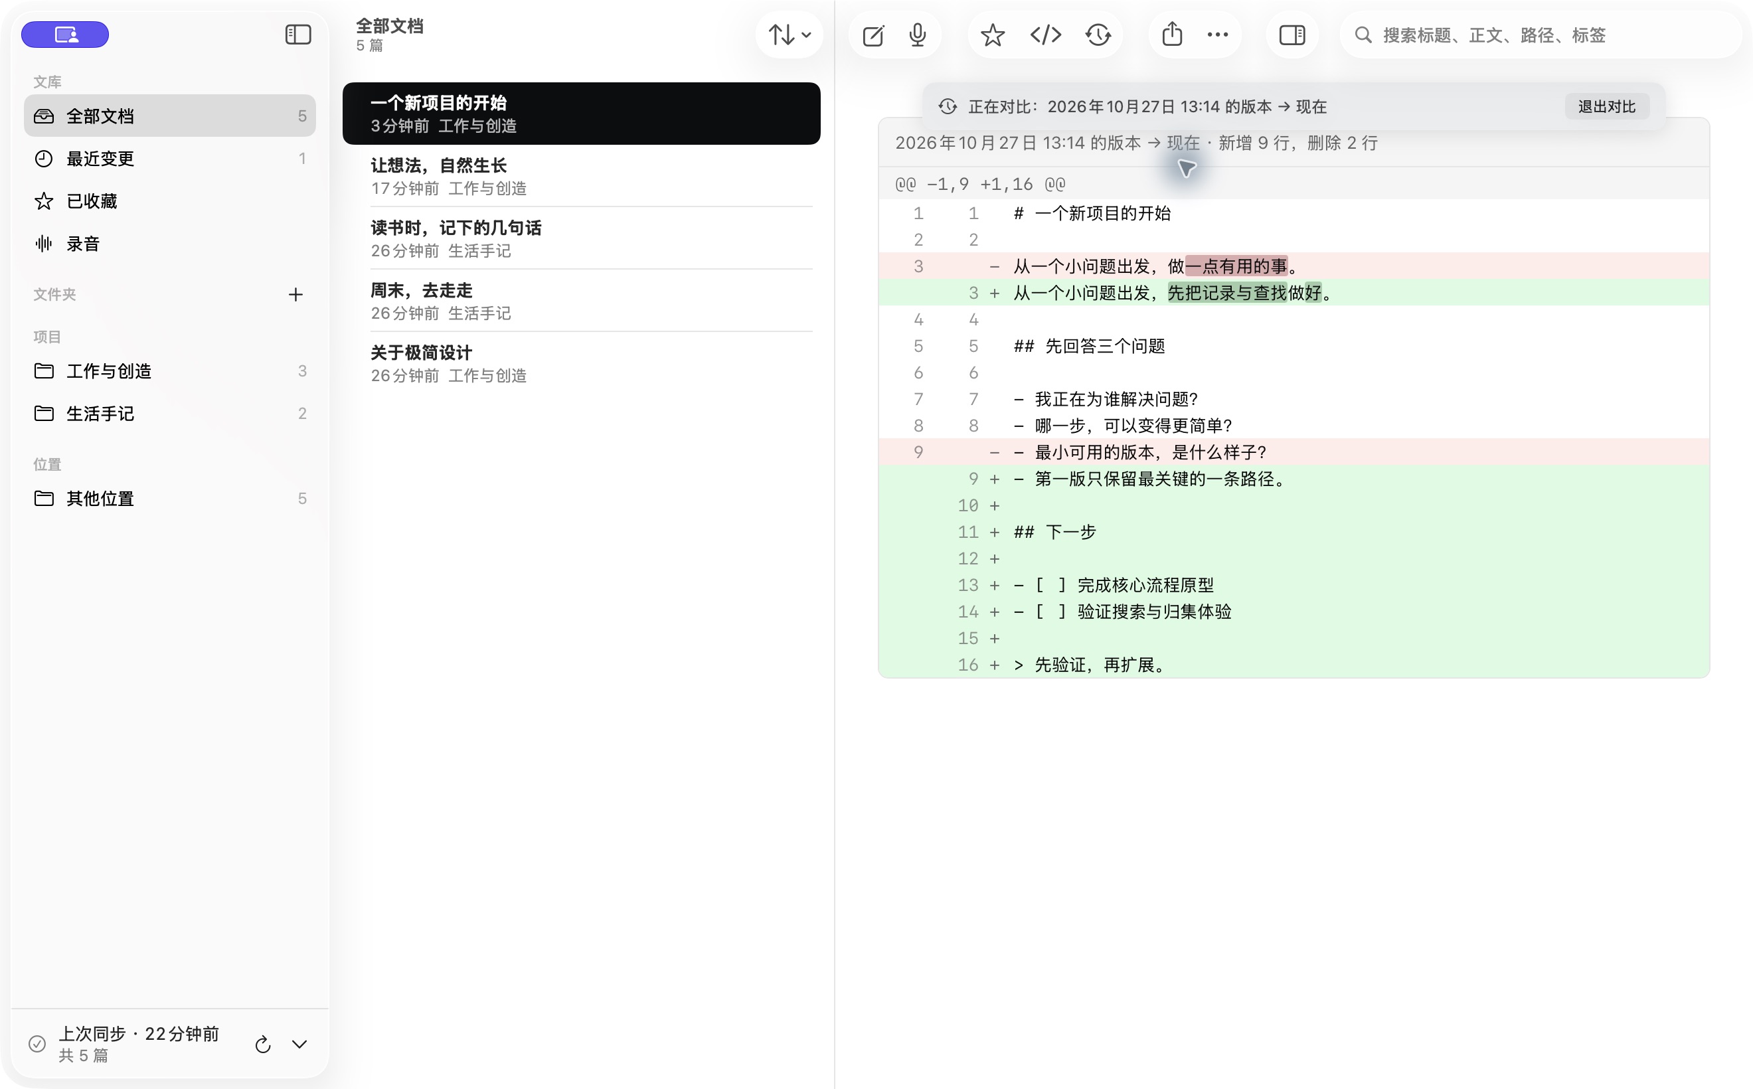Click the history icon in comparison banner
Screen dimensions: 1753x1089
[x=948, y=107]
